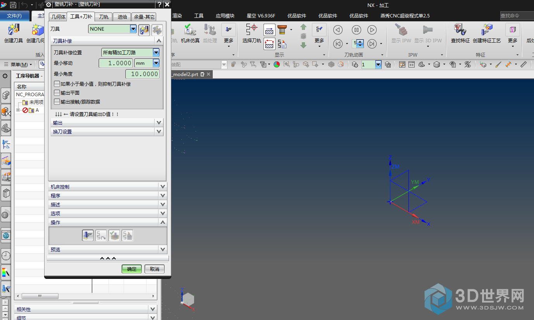Viewport: 534px width, 320px height.
Task: Click the show/hide eye icon in toolbar
Action: tap(468, 65)
